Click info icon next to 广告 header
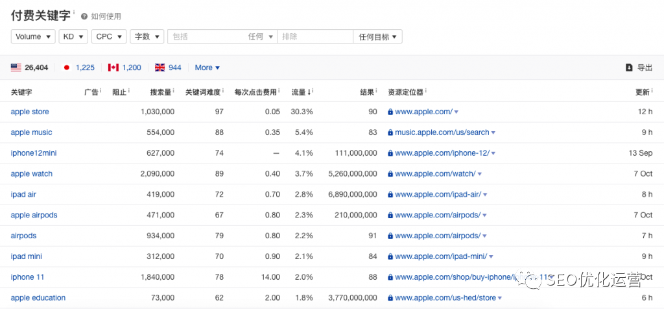The image size is (664, 309). coord(101,90)
